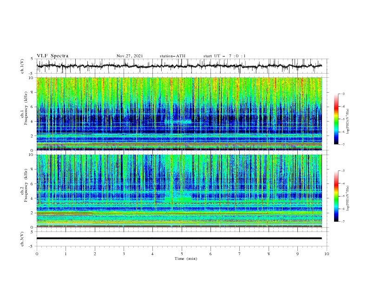Image resolution: width=368 pixels, height=285 pixels.
Task: Click the '-3' value on the upper colorbar
Action: [x=342, y=94]
